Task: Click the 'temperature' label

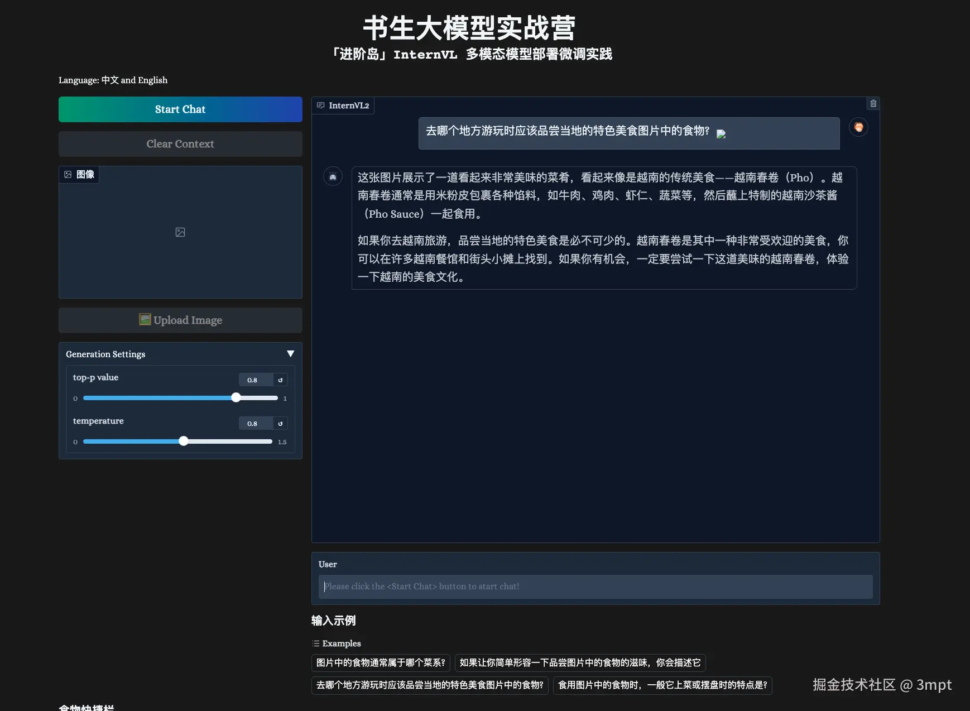Action: tap(98, 421)
